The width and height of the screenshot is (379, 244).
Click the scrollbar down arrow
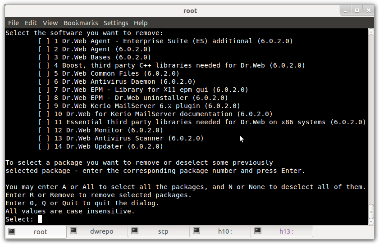click(x=371, y=222)
